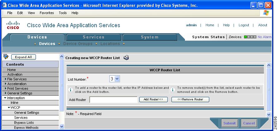Click the info icon beside remove router instructions
Screen dimensions: 278x131
tap(173, 90)
